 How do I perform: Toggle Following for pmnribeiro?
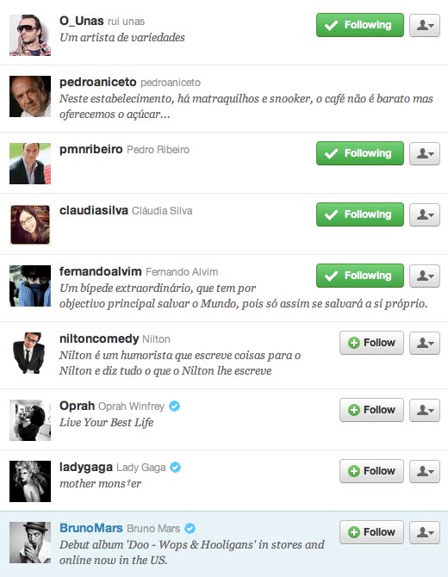pyautogui.click(x=360, y=153)
